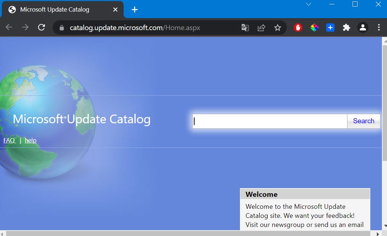The width and height of the screenshot is (387, 236).
Task: Click the share page icon
Action: click(261, 28)
